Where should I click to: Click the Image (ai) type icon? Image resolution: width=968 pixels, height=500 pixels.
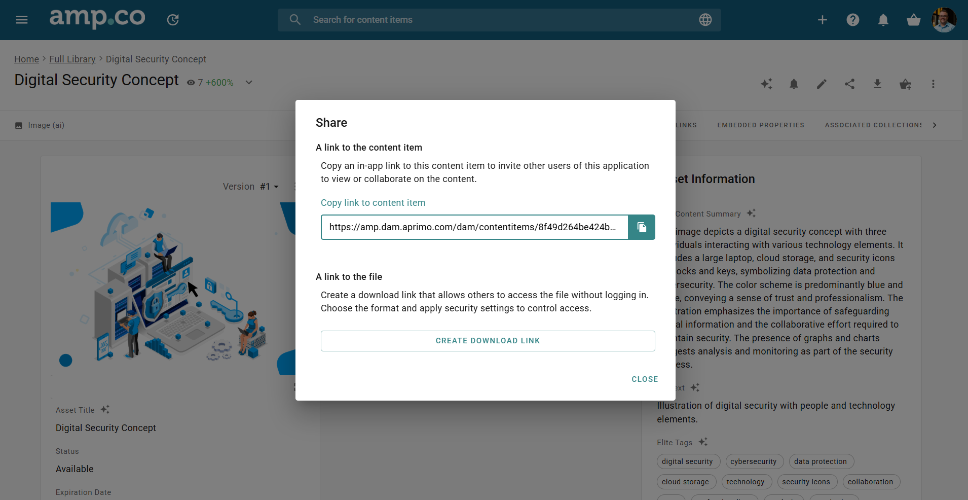[x=19, y=125]
